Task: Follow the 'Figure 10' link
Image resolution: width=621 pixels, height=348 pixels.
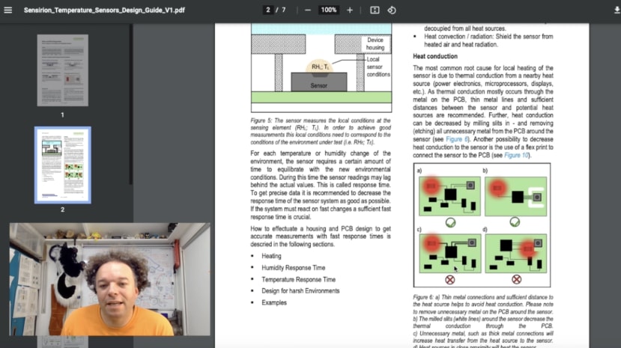Action: click(516, 155)
